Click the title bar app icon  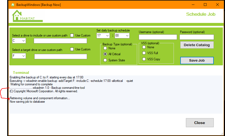point(13,5)
